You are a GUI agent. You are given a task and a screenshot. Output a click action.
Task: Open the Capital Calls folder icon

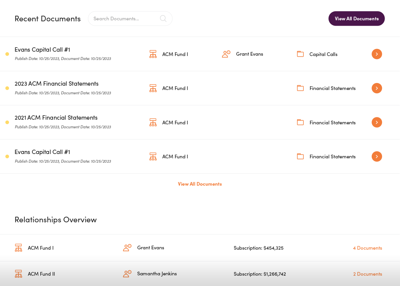click(300, 54)
